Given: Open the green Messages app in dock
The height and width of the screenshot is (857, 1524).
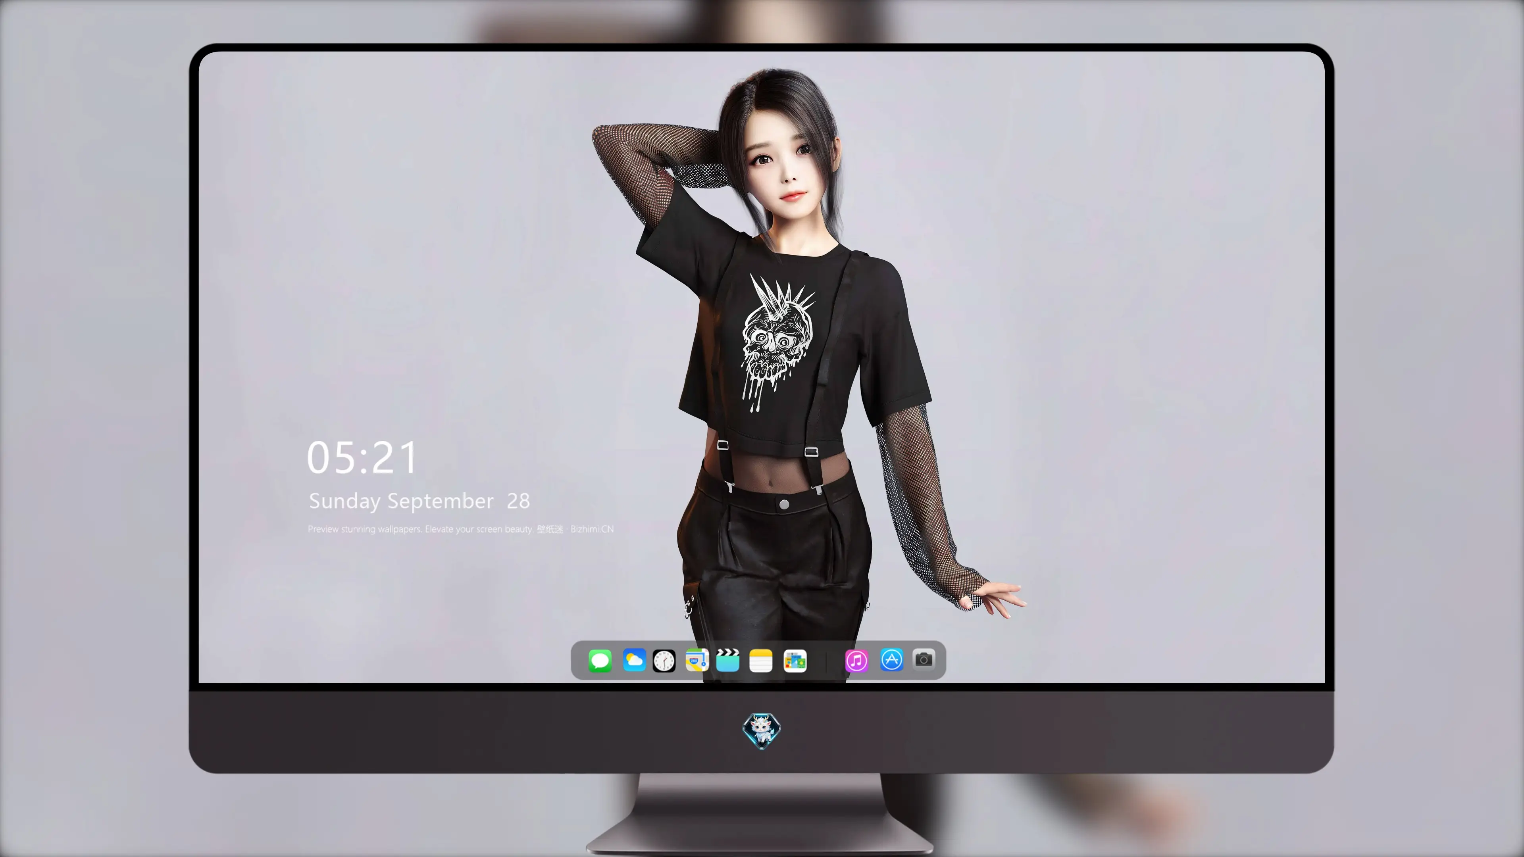Looking at the screenshot, I should tap(600, 661).
